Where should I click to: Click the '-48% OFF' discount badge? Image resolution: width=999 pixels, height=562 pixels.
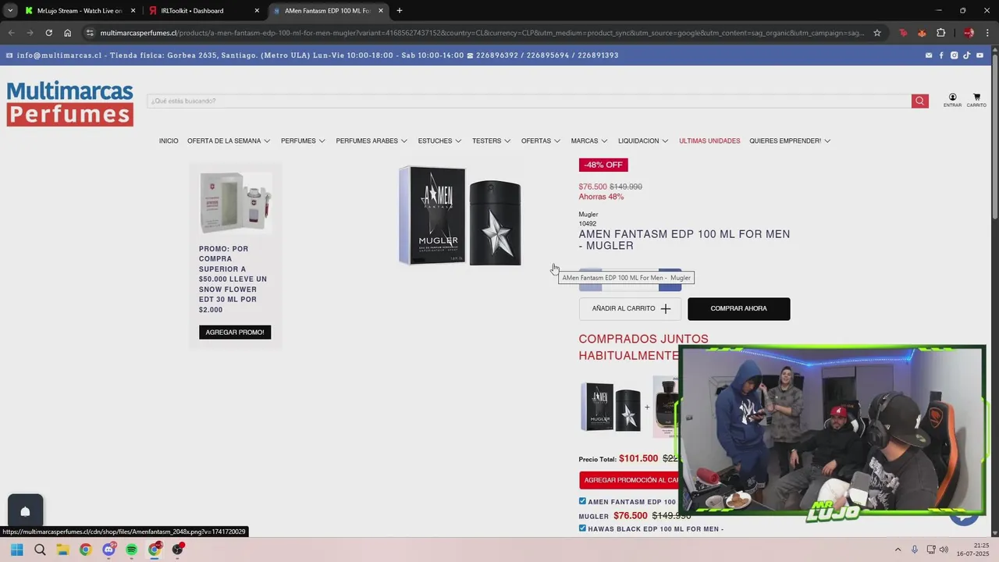point(603,165)
